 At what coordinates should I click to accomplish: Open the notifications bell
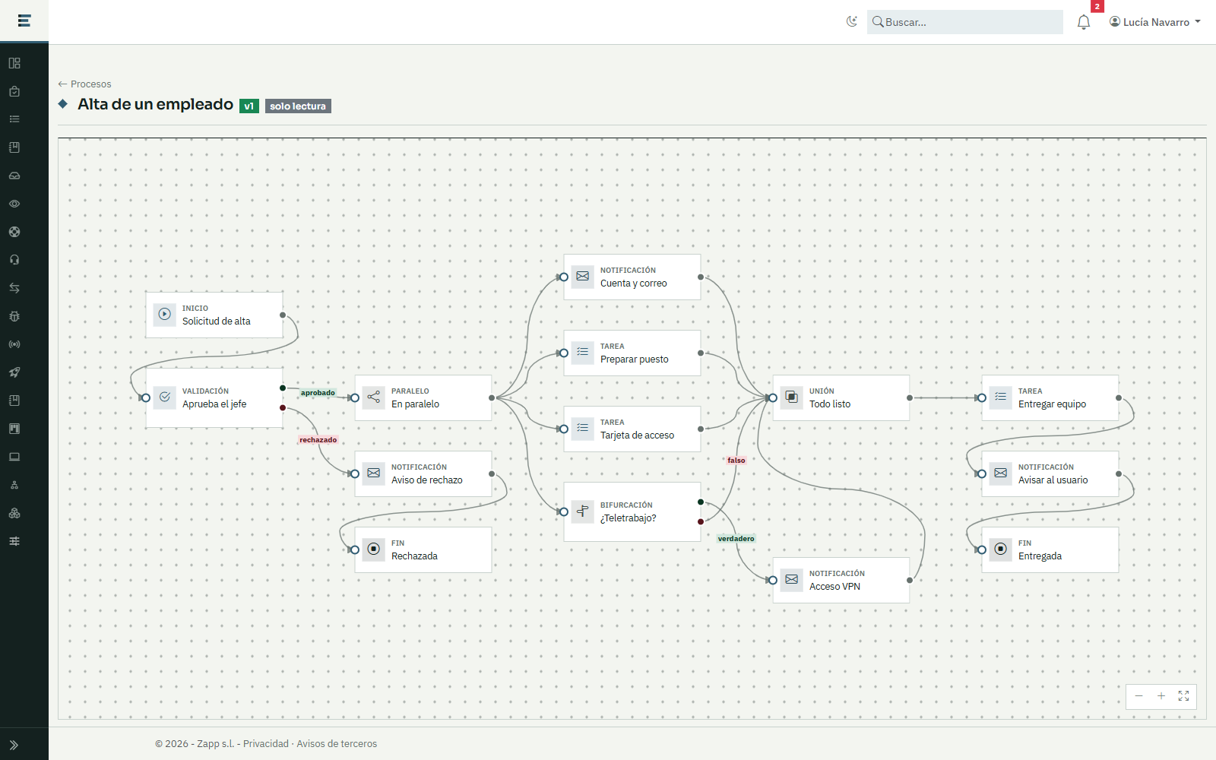1084,22
